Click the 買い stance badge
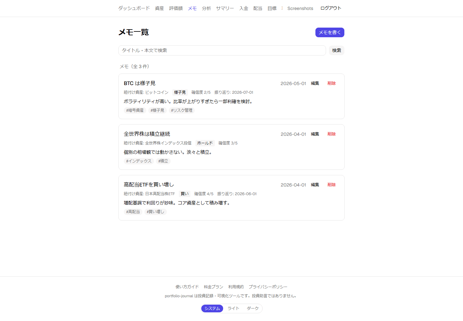This screenshot has width=463, height=321. [x=185, y=194]
